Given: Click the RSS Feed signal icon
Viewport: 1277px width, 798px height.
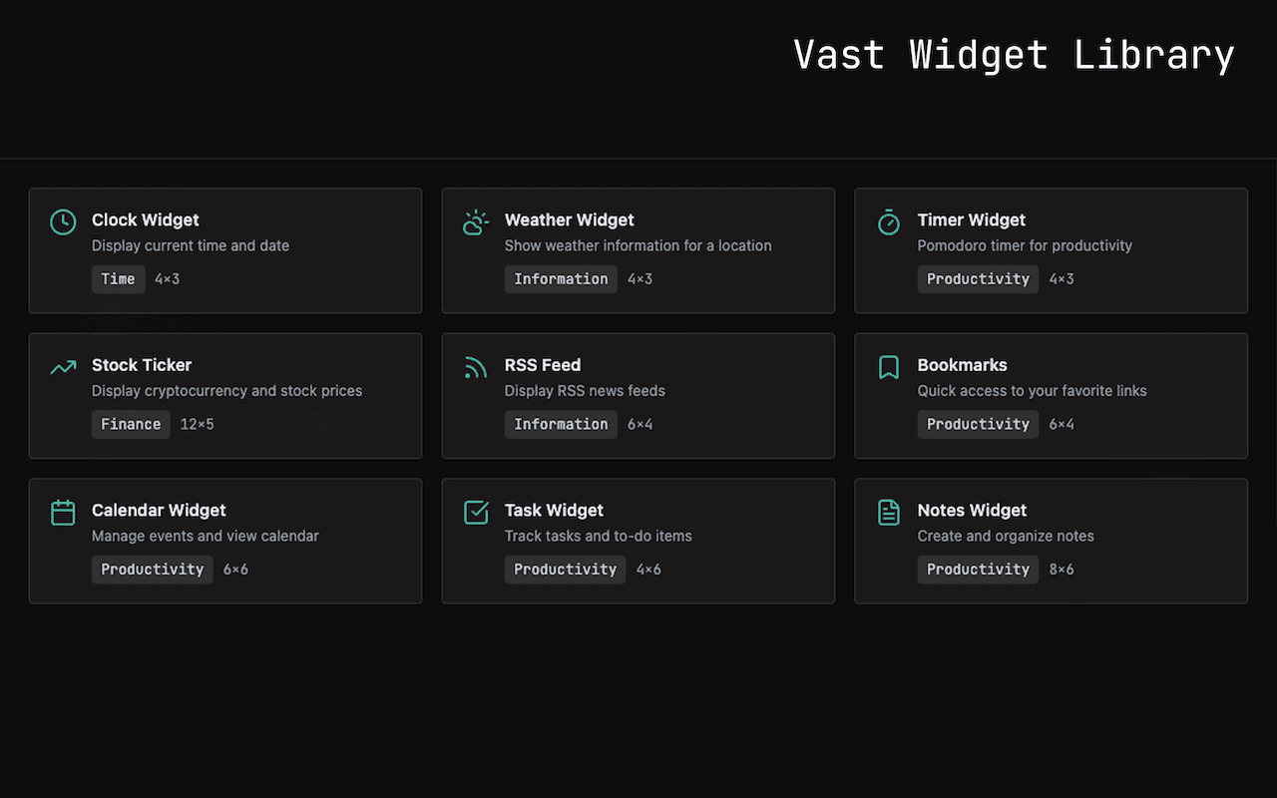Looking at the screenshot, I should tap(476, 368).
